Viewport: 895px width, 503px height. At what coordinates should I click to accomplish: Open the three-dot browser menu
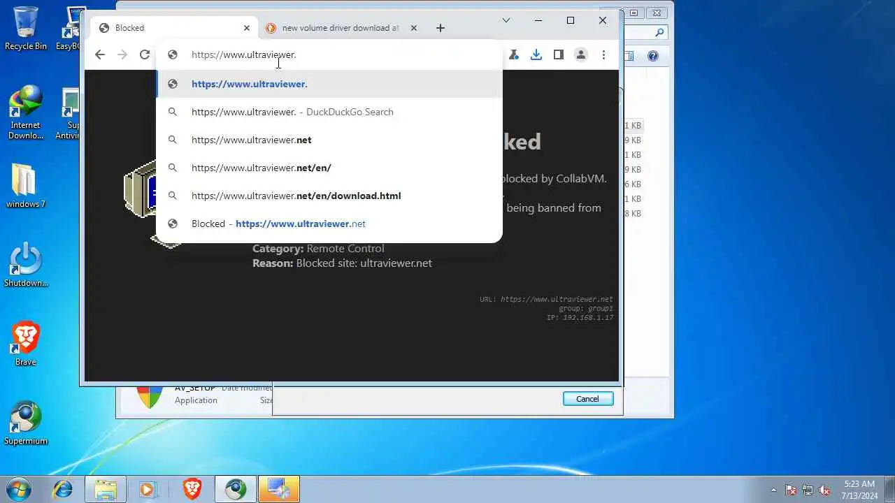[x=603, y=54]
